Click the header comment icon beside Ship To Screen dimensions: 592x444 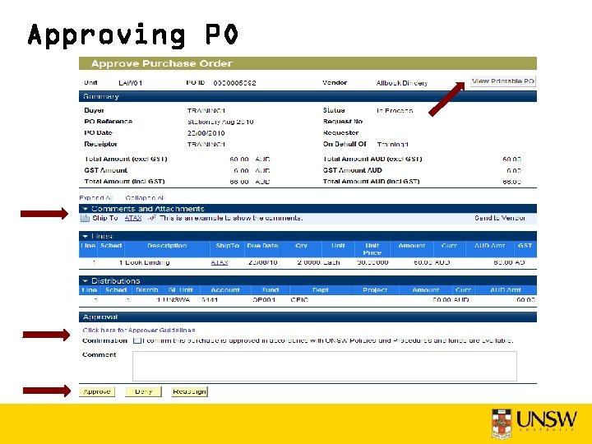tap(85, 218)
